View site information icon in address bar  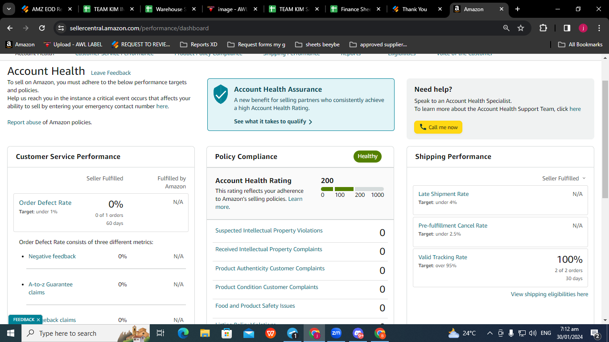pyautogui.click(x=61, y=28)
